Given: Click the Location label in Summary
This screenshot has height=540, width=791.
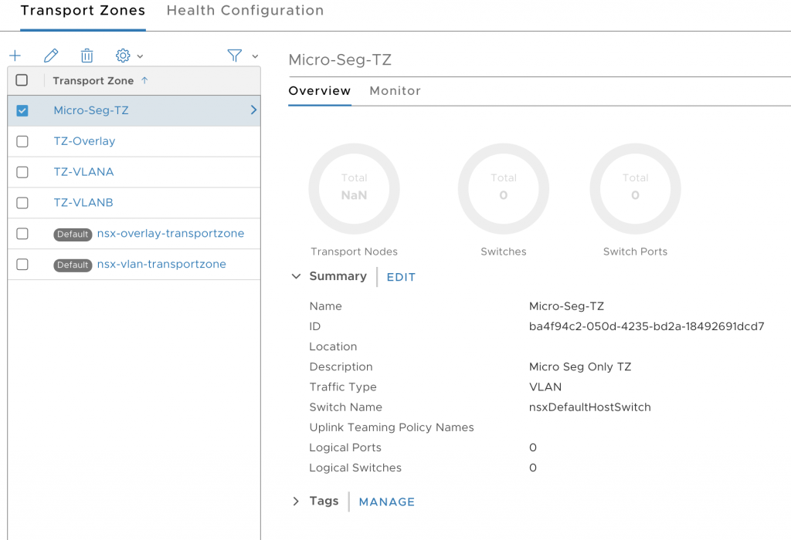Looking at the screenshot, I should (x=333, y=346).
